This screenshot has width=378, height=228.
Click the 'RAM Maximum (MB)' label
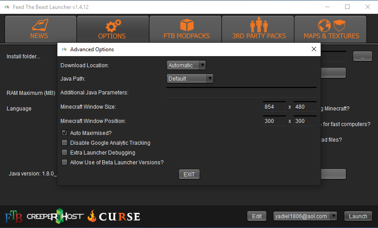click(31, 93)
